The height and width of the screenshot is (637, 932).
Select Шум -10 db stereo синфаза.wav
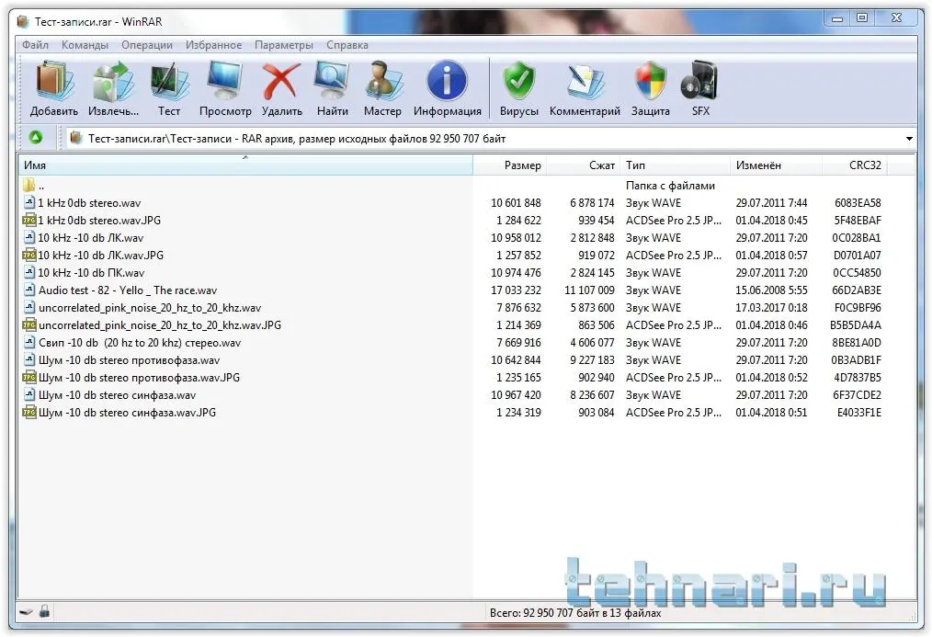(x=117, y=395)
